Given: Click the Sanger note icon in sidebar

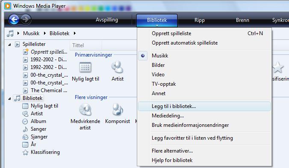Looking at the screenshot, I should point(25,129).
